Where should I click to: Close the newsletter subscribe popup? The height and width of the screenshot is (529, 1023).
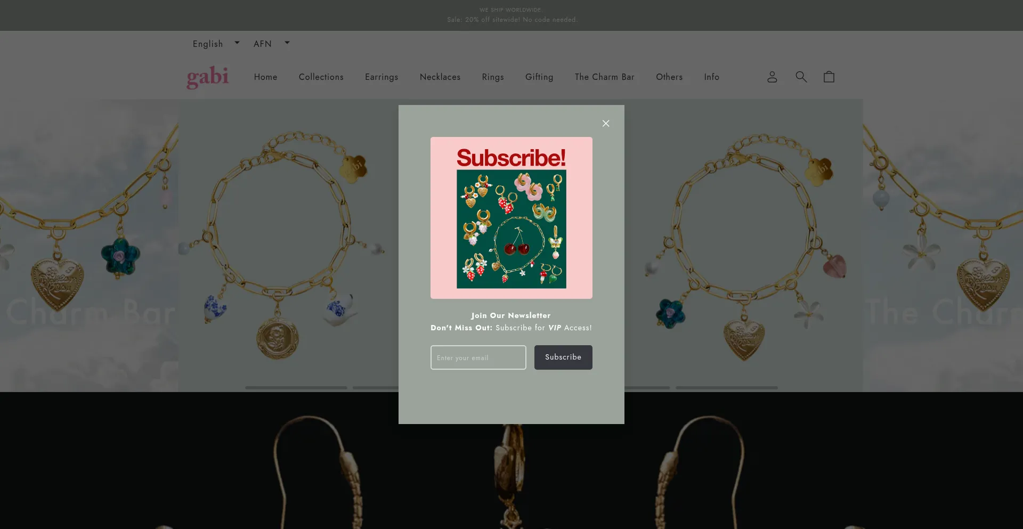click(x=606, y=123)
